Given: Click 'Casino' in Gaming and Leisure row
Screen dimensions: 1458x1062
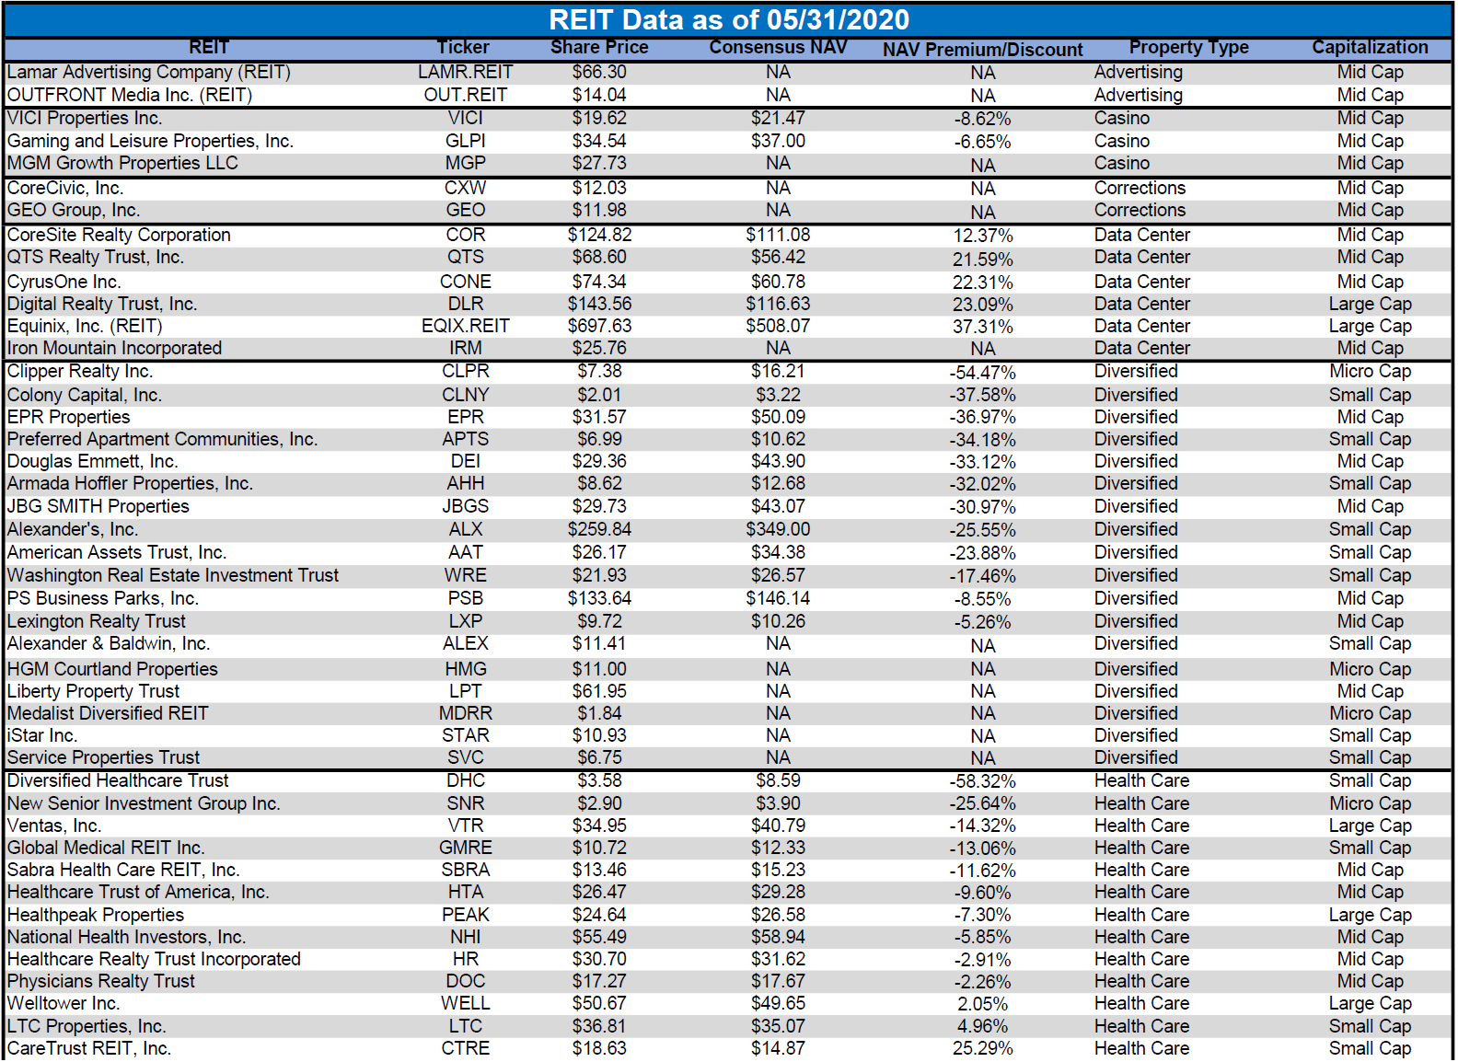Looking at the screenshot, I should click(1121, 141).
